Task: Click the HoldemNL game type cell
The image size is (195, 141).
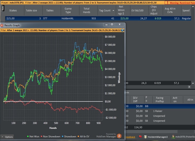Action: (67, 19)
